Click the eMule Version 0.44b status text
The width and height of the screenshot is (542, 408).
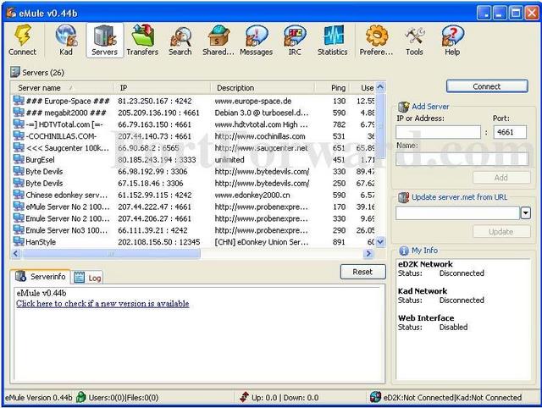(39, 398)
